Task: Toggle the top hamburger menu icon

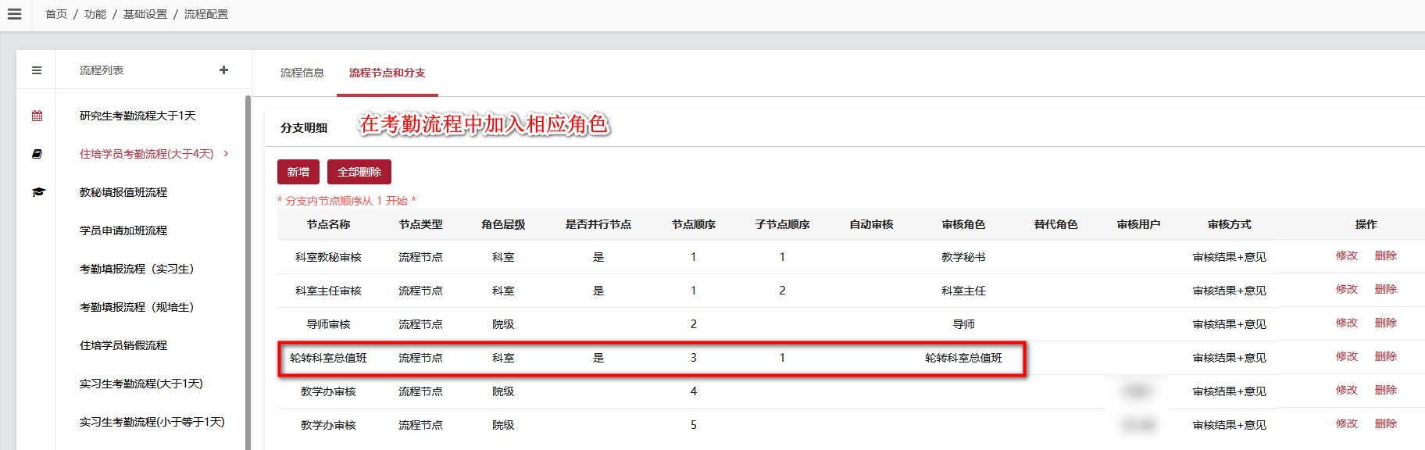Action: 14,14
